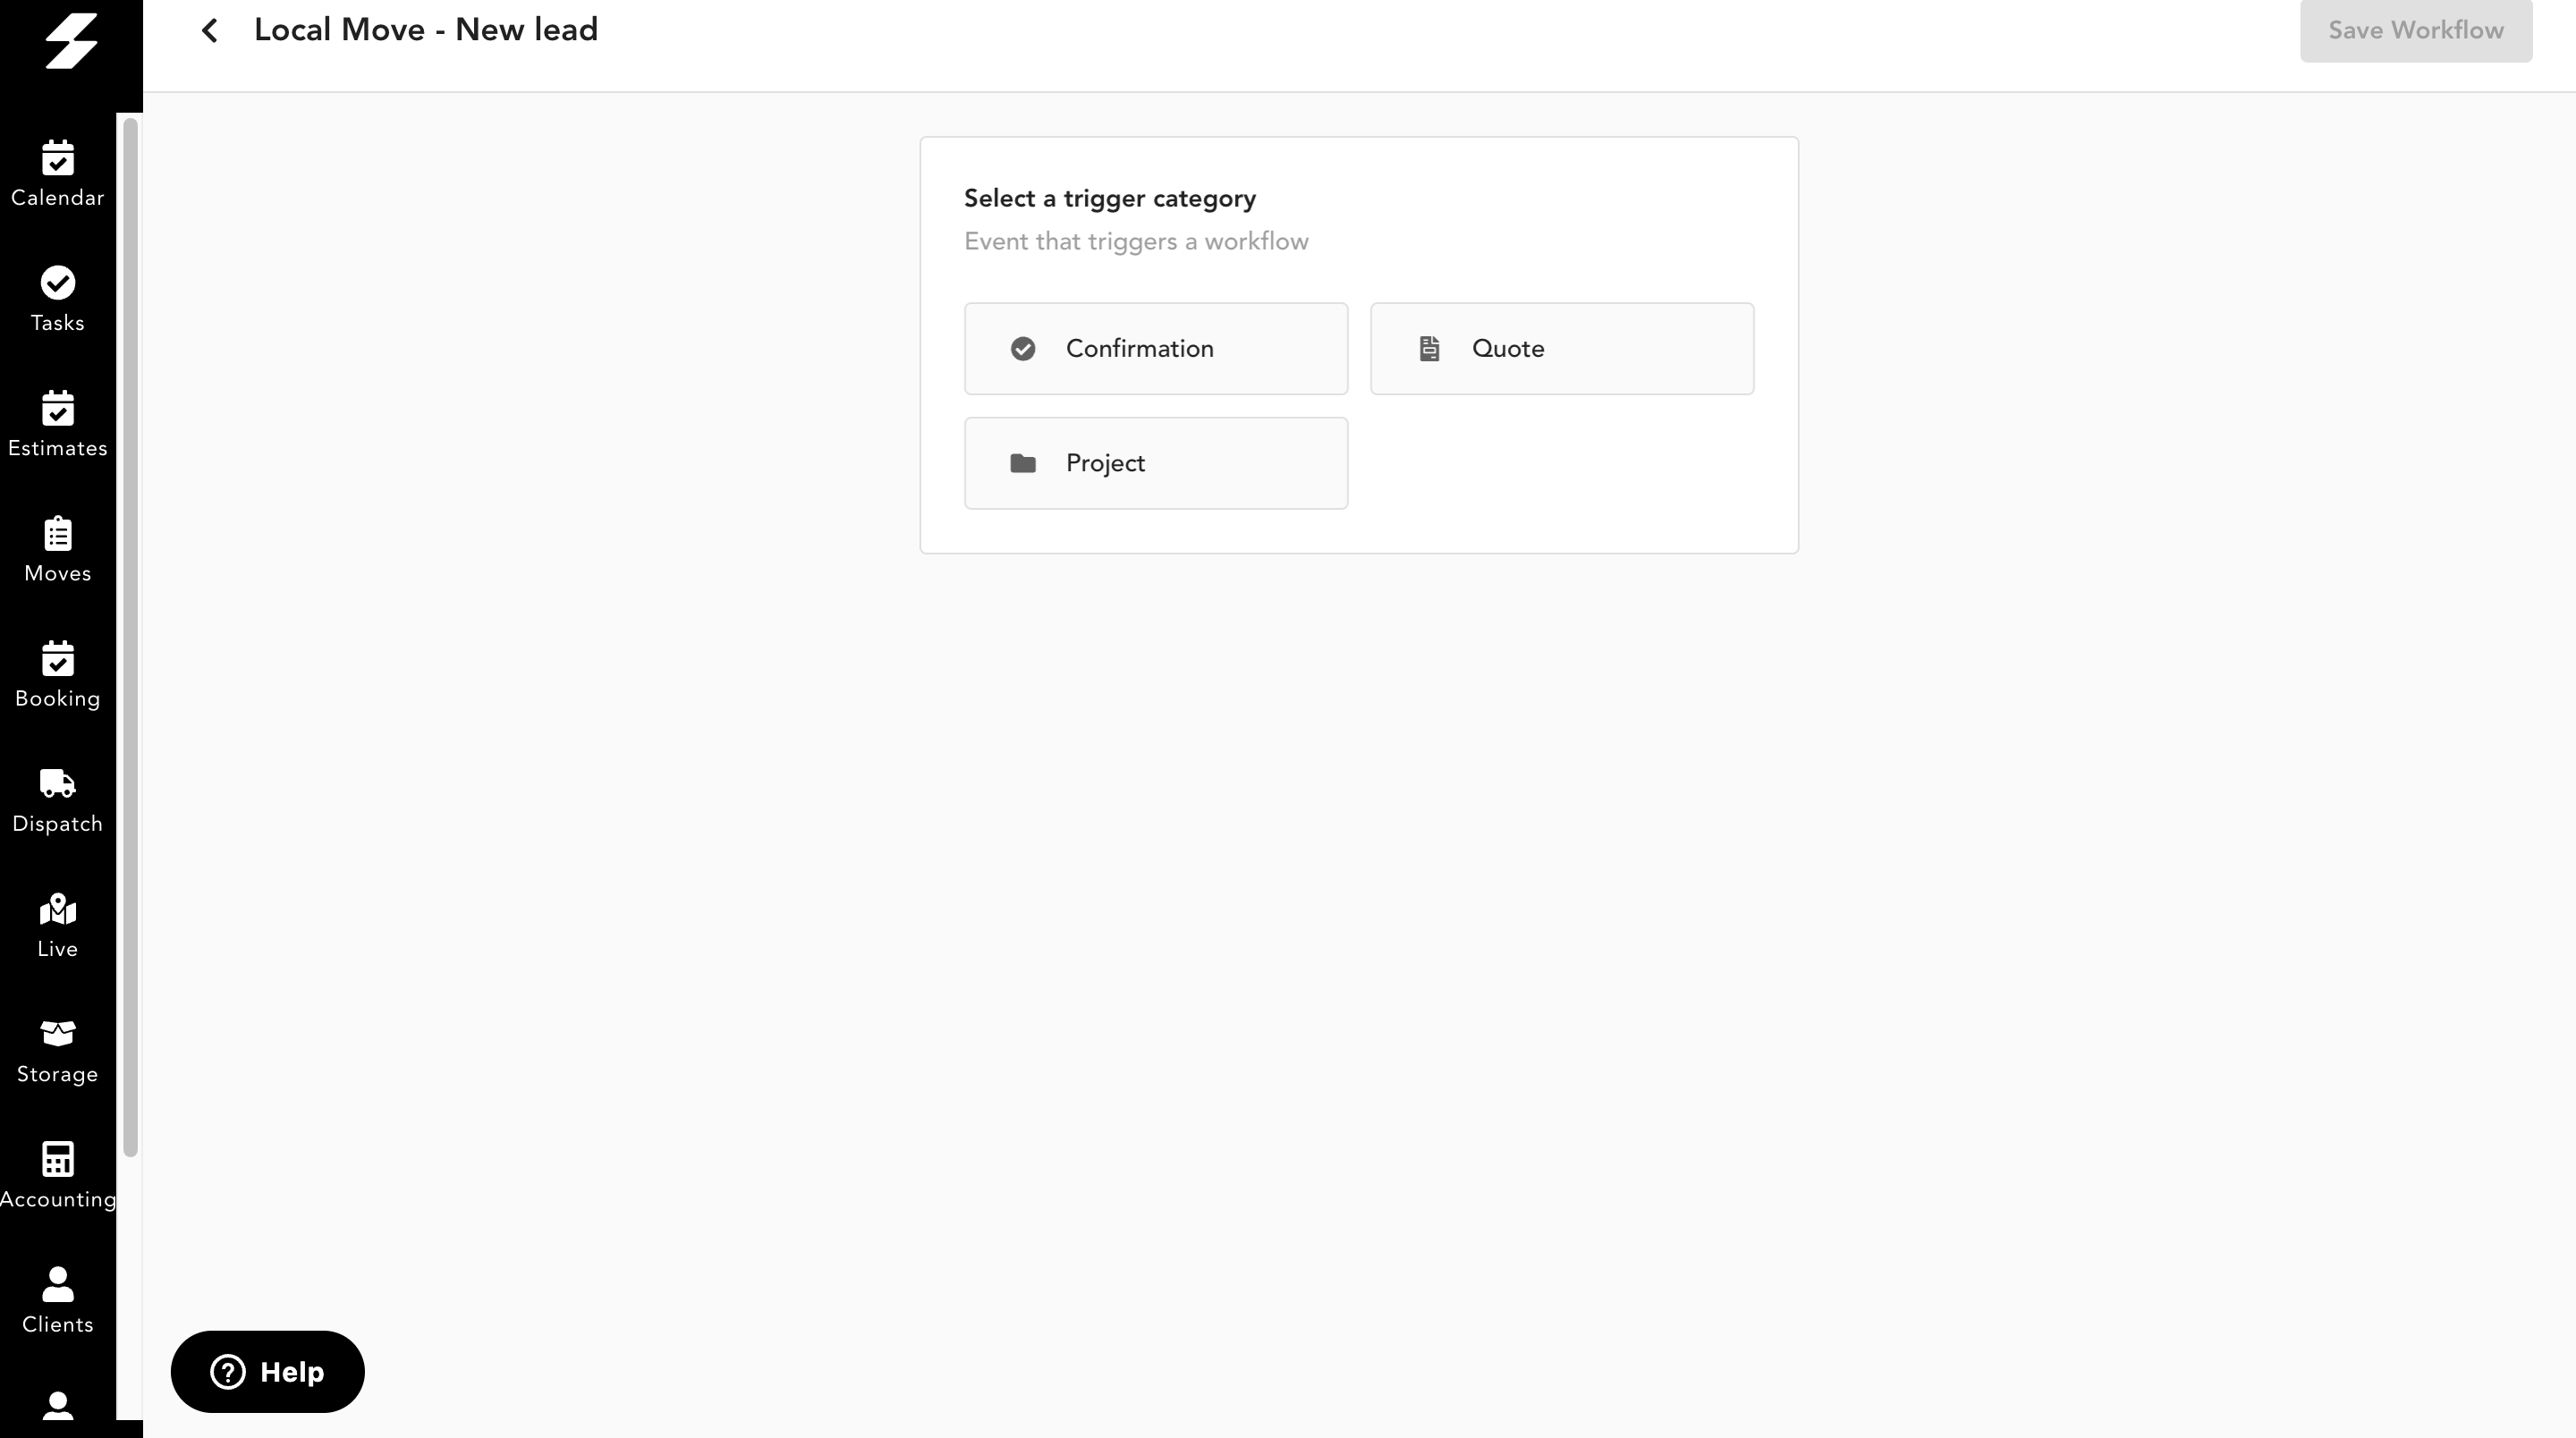The image size is (2576, 1438).
Task: Open the Live tracking section
Action: point(58,925)
